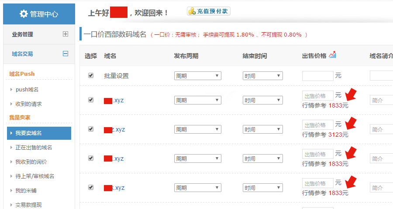Screen dimensions: 393x209
Task: Click the first domain's 简介 input field
Action: click(381, 100)
